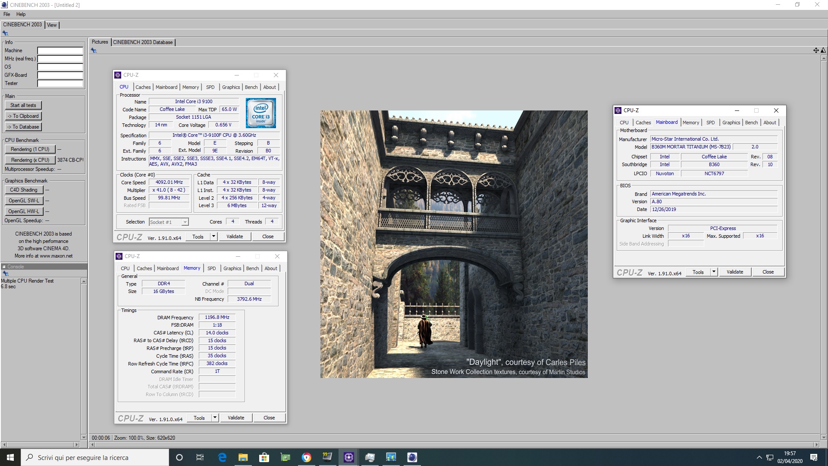
Task: Switch to the View tab
Action: point(52,25)
